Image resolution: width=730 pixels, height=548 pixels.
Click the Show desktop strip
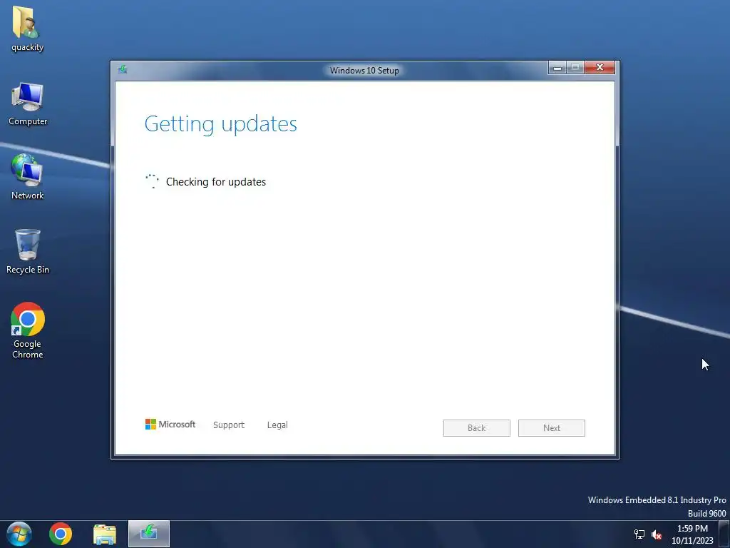point(724,534)
